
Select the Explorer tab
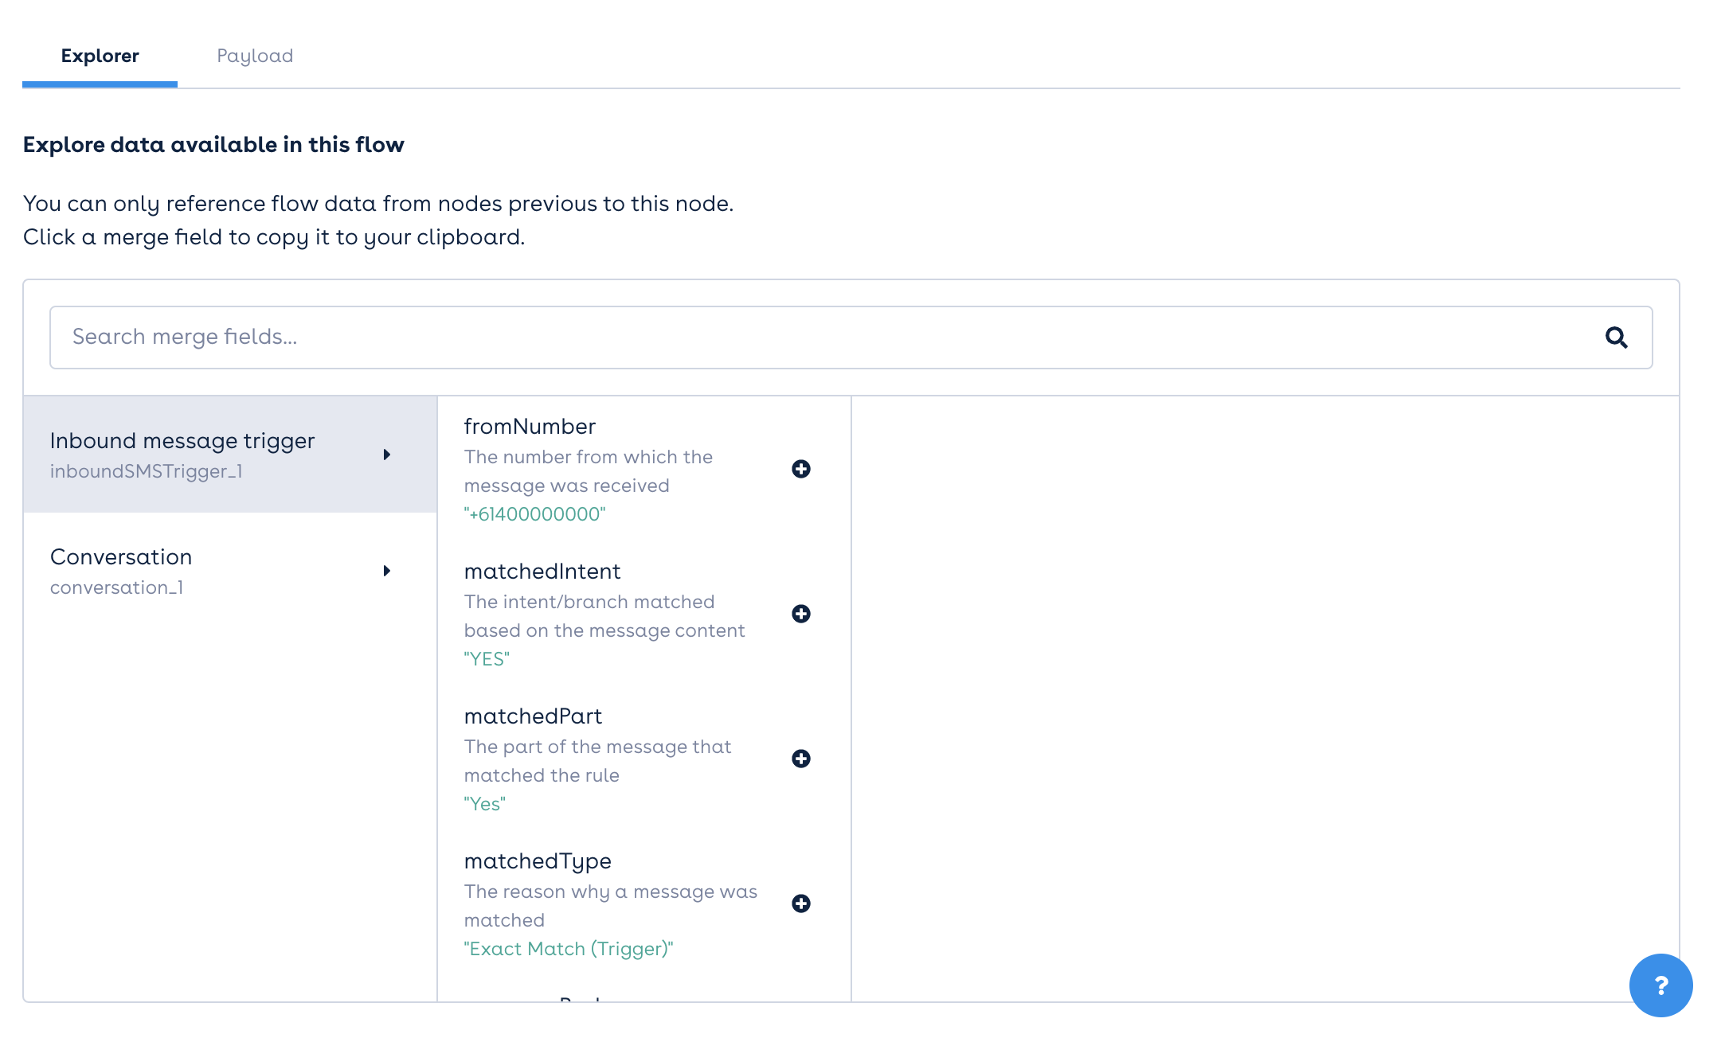pos(100,56)
